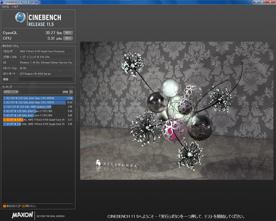Select ranking entry 4C/8T 3.20 GHz Core i7
The width and height of the screenshot is (276, 221).
[38, 111]
